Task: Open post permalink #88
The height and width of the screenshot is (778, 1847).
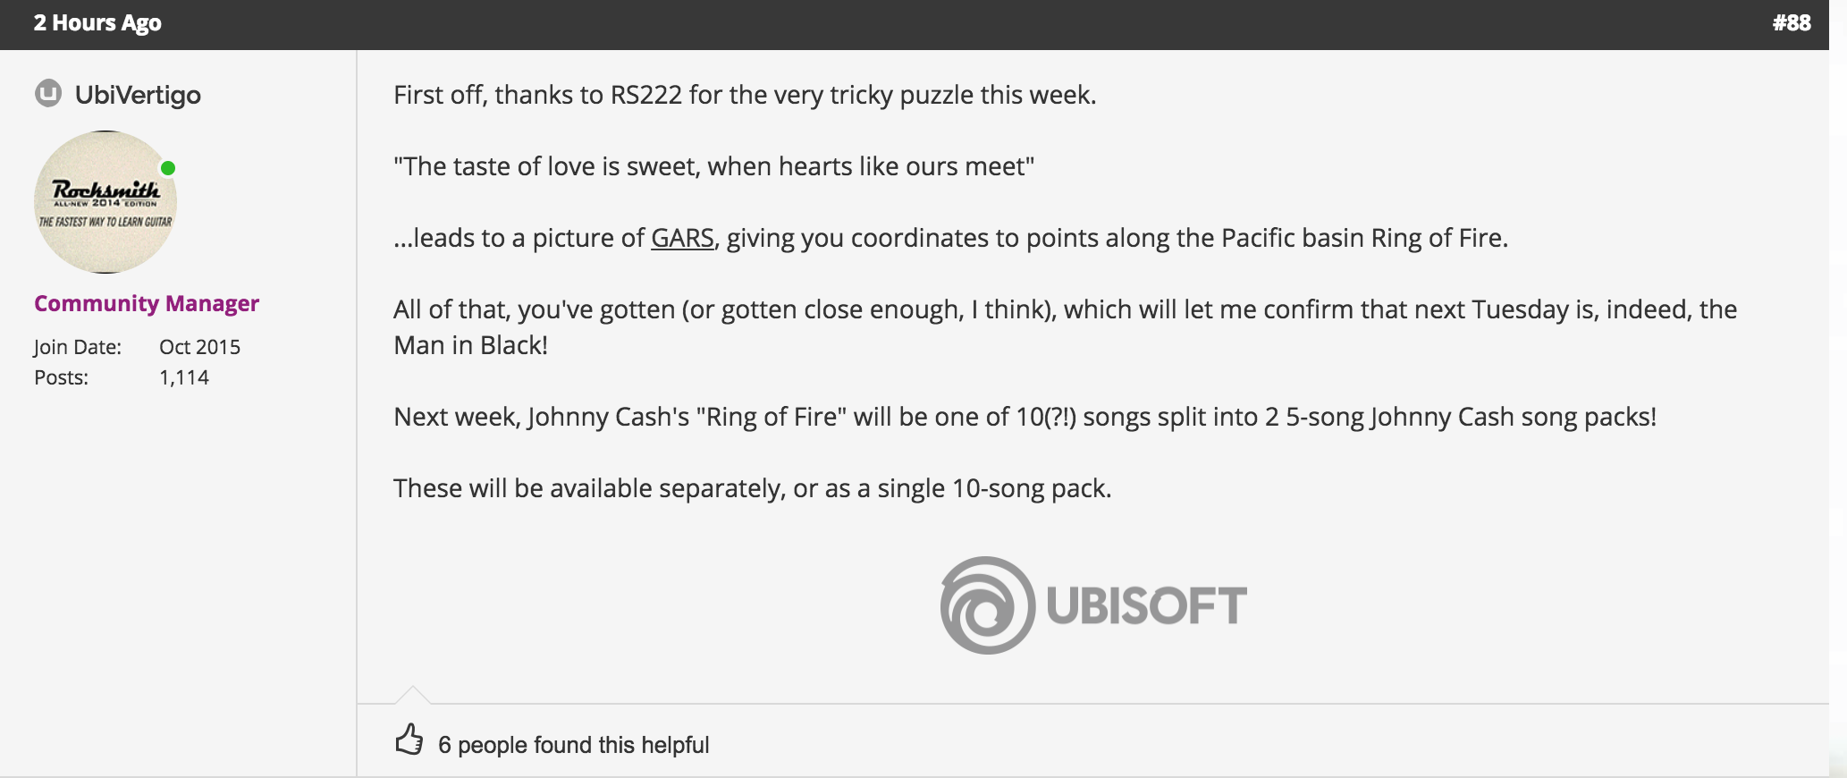Action: click(x=1792, y=23)
